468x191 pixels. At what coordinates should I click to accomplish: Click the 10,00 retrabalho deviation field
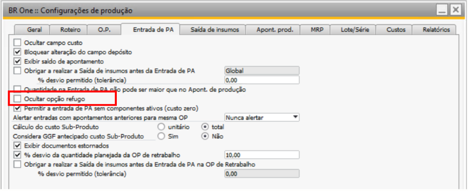coord(261,155)
